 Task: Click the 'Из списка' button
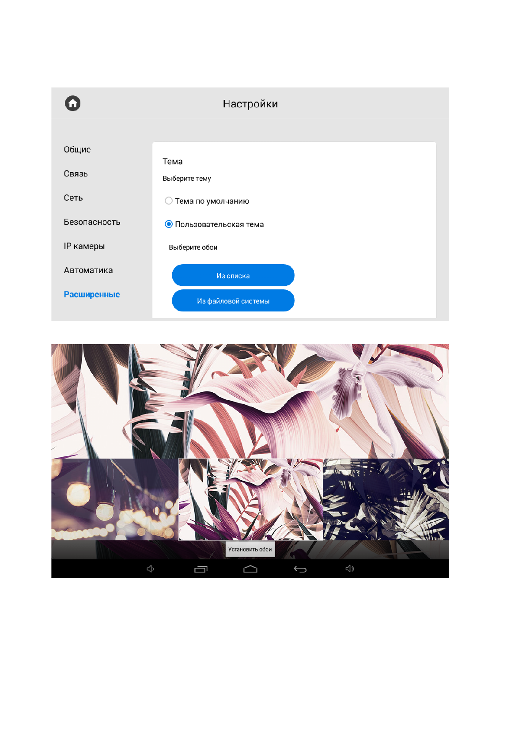tap(233, 276)
